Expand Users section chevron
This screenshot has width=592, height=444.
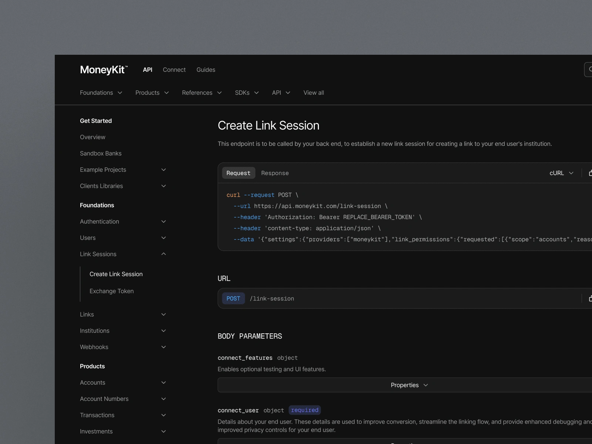[x=164, y=238]
